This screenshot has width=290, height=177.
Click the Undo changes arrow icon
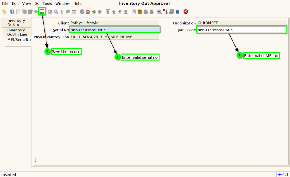pyautogui.click(x=4, y=12)
